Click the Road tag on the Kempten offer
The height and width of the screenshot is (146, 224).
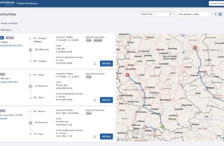pos(10,38)
